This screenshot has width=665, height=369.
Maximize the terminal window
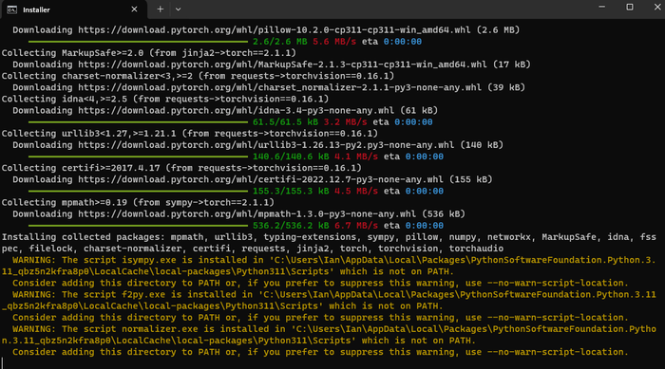click(630, 7)
